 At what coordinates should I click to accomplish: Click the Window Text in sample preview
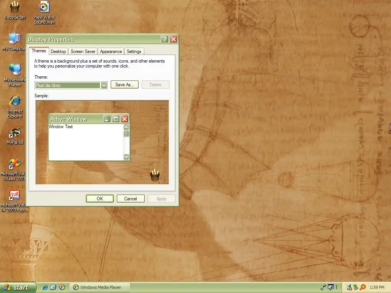tap(61, 127)
